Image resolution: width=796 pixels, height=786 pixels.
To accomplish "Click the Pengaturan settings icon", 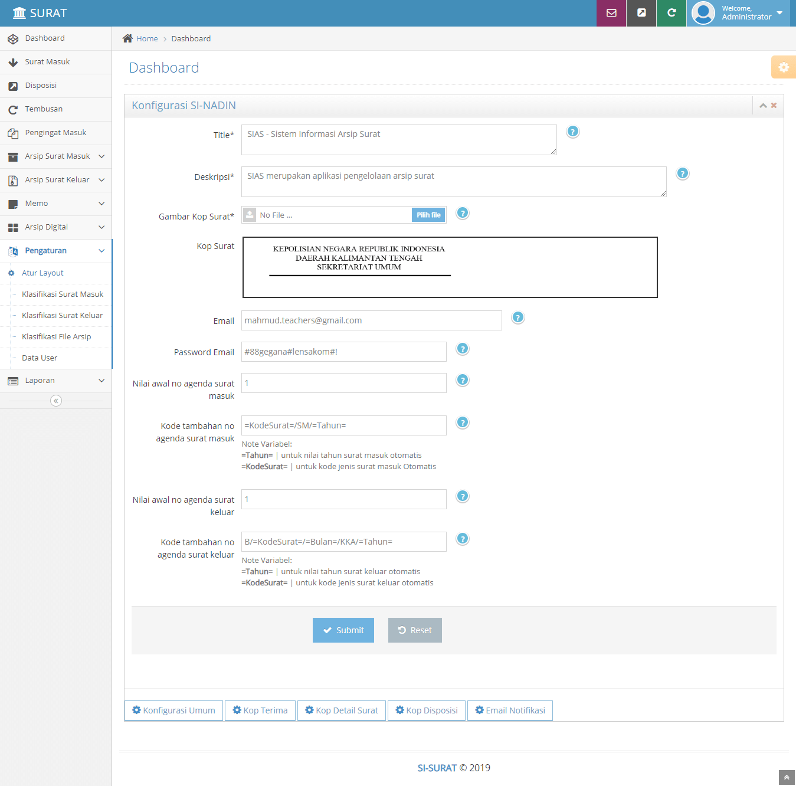I will click(13, 251).
